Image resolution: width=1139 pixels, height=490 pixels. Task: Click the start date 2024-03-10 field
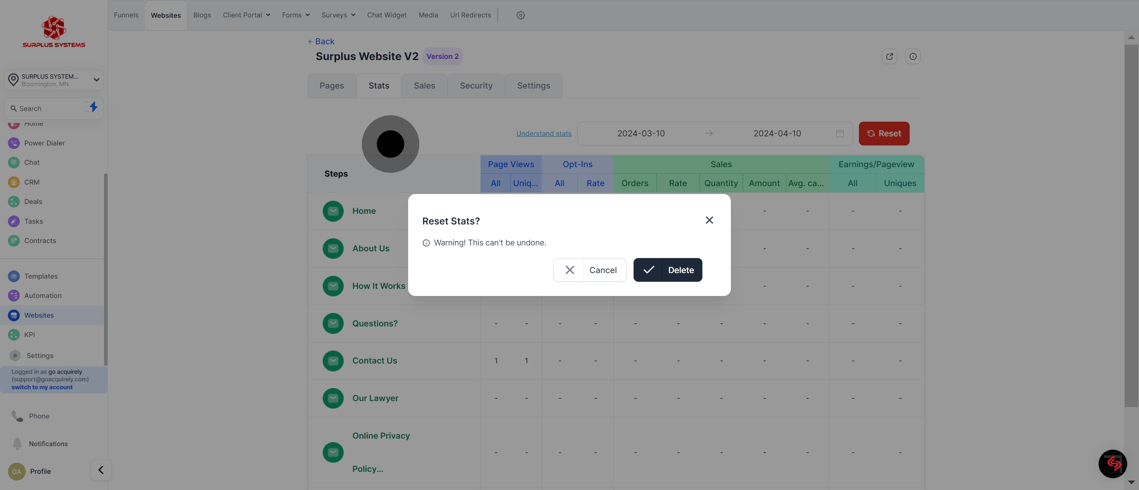641,134
